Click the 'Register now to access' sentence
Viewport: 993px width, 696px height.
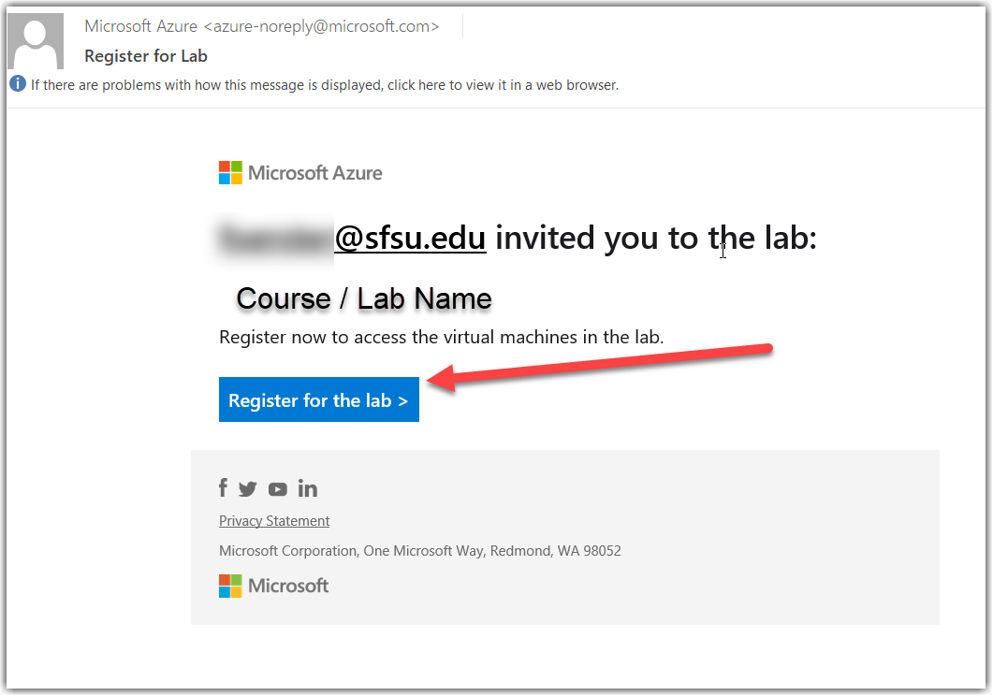coord(441,337)
